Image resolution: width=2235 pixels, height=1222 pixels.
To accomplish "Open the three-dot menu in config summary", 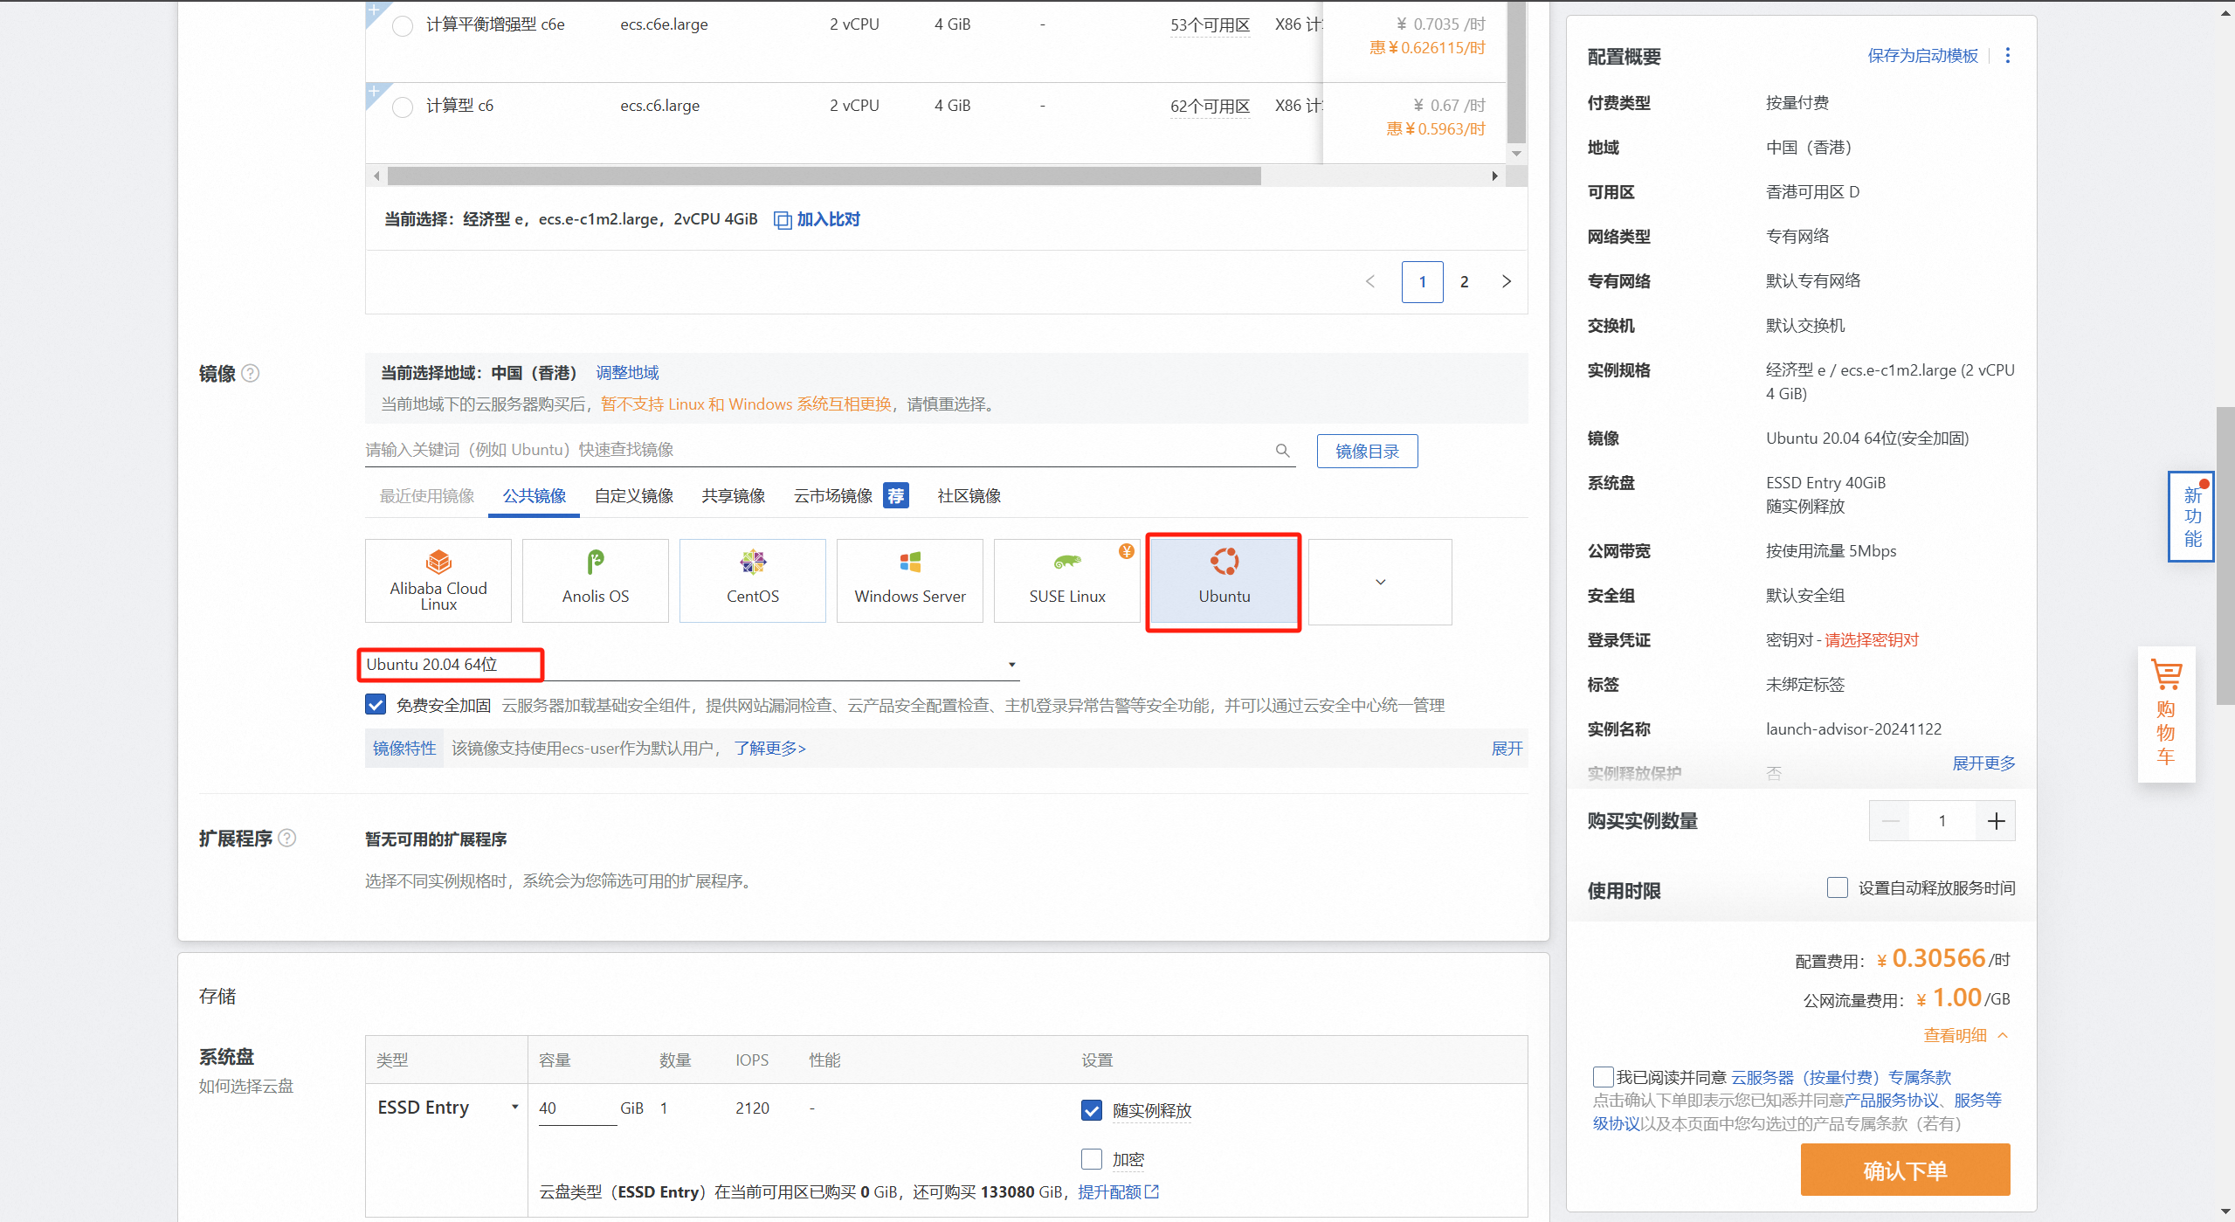I will coord(2008,56).
